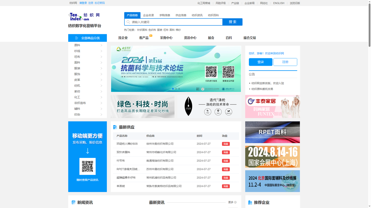Click the blue 搜索 button

(232, 22)
